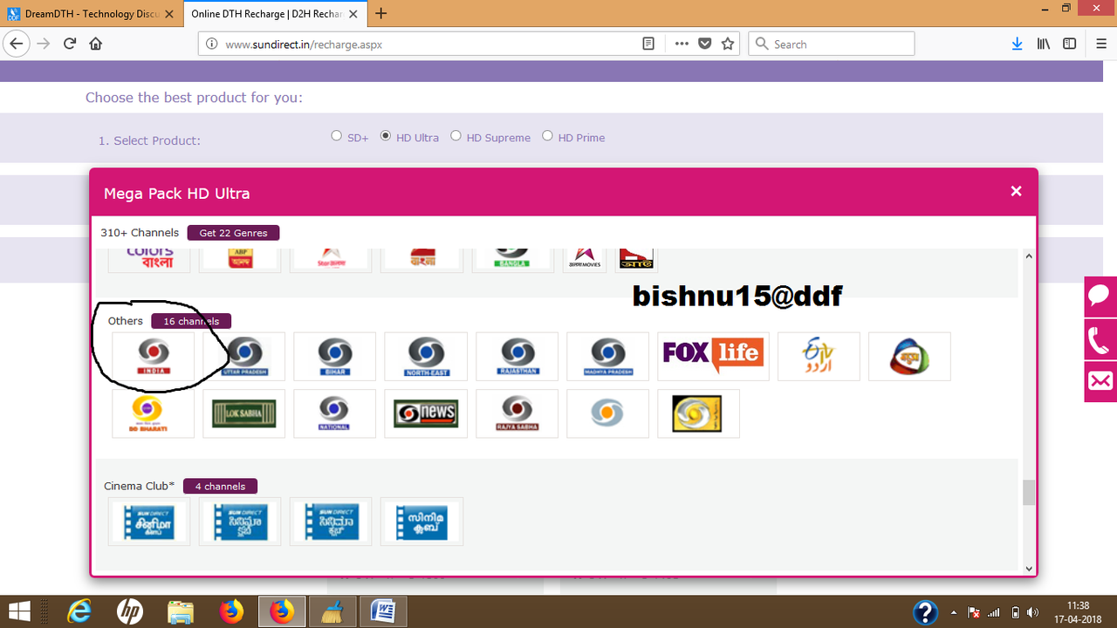Viewport: 1117px width, 628px height.
Task: Focus the Firefox Search box
Action: [832, 44]
